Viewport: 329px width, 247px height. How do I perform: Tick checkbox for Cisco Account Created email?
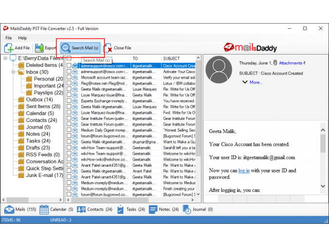[x=69, y=65]
